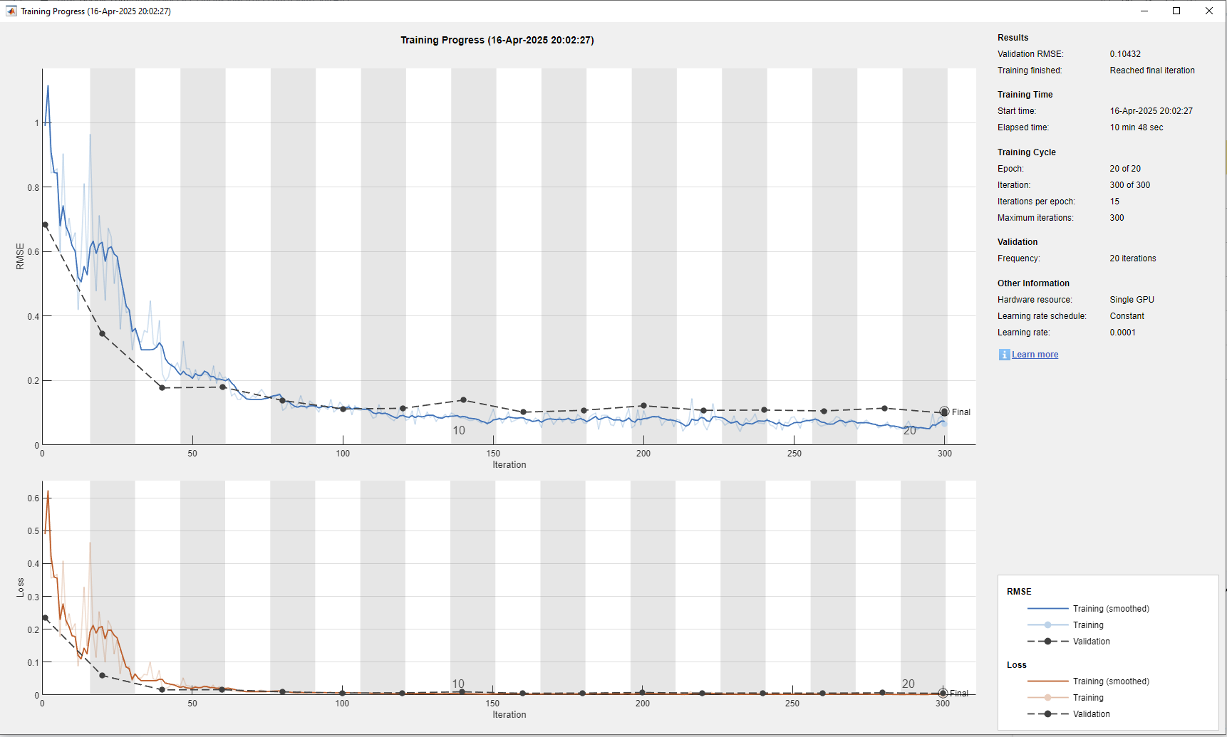Select the RMSE Validation legend entry
This screenshot has width=1227, height=737.
click(1091, 642)
